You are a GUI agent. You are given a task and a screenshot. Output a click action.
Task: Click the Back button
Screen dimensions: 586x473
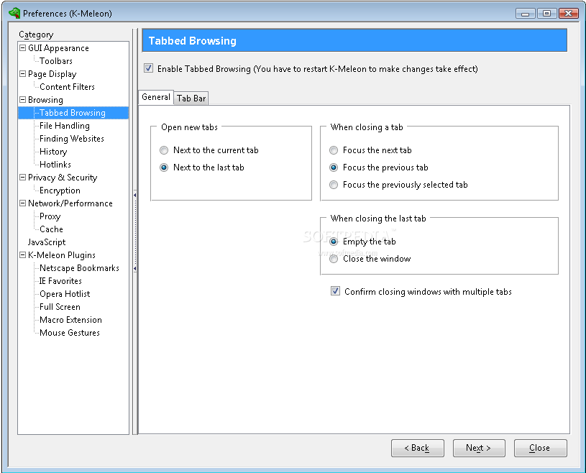(x=418, y=448)
